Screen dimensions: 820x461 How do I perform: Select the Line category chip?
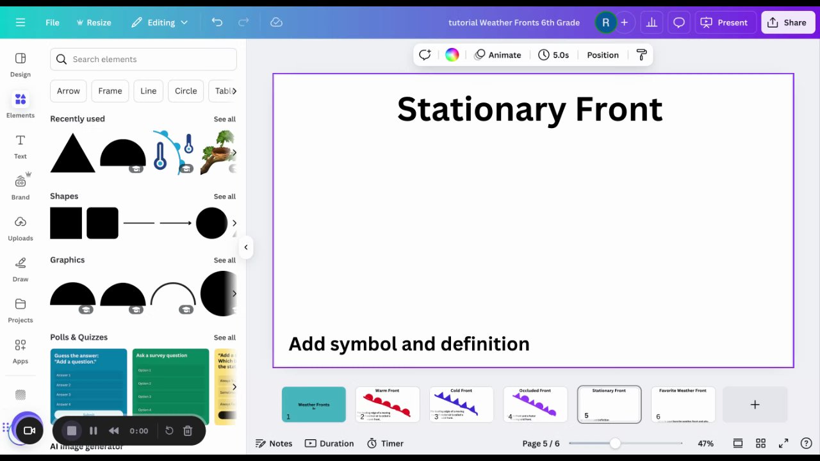[149, 91]
